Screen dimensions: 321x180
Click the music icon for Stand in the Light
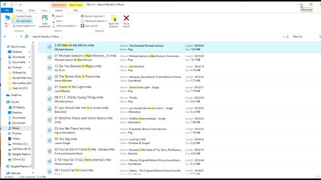tap(49, 89)
